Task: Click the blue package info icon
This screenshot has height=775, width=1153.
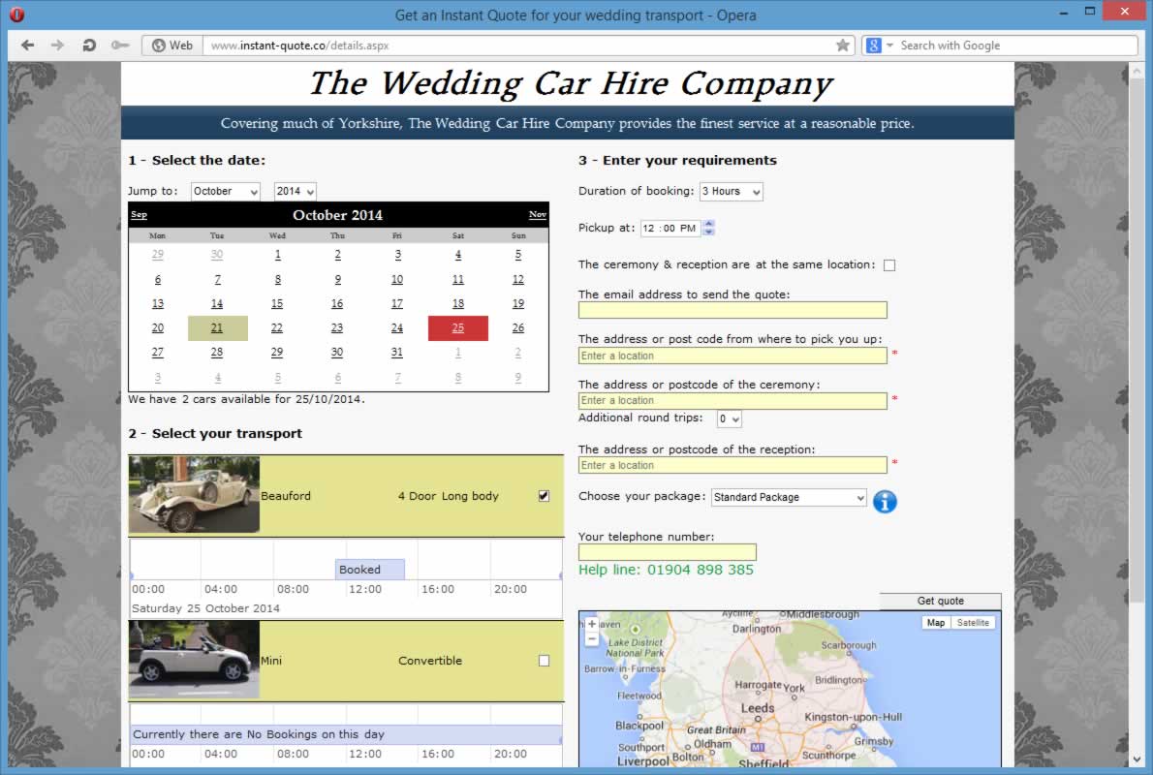Action: point(885,502)
